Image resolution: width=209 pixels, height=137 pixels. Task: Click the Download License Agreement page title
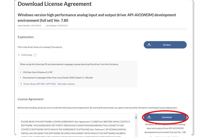[x=55, y=4]
